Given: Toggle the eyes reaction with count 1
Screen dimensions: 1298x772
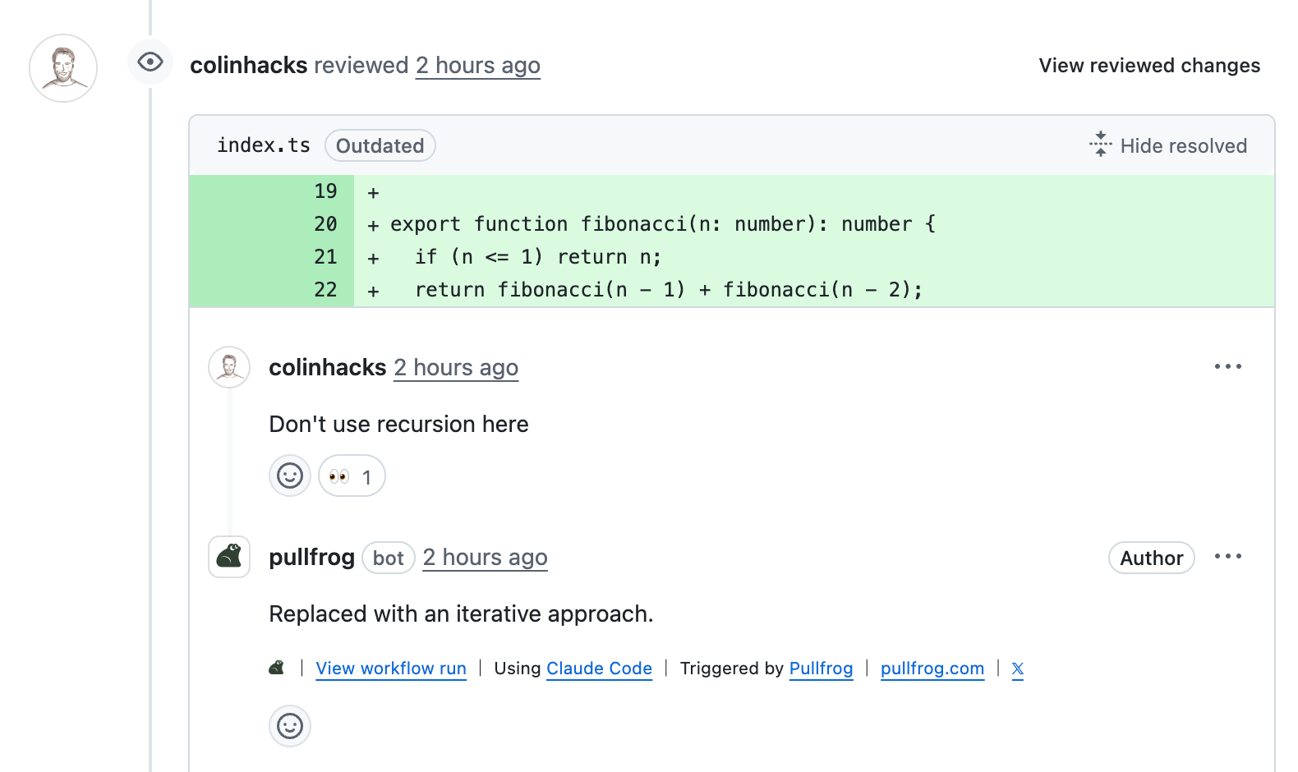Looking at the screenshot, I should point(352,476).
